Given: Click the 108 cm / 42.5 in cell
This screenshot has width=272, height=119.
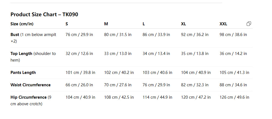Looking at the screenshot, I should click(x=119, y=97).
